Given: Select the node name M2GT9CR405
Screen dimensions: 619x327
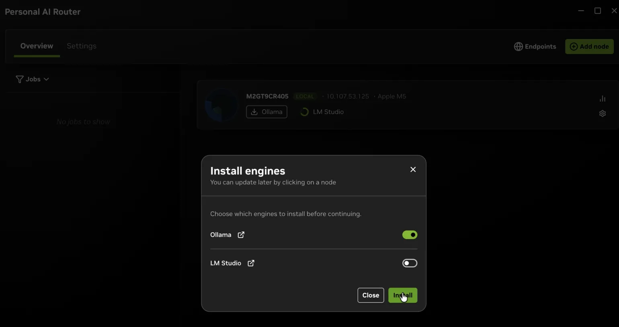Looking at the screenshot, I should pos(267,96).
